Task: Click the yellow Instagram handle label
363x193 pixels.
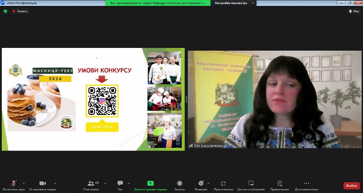Action: coord(102,127)
